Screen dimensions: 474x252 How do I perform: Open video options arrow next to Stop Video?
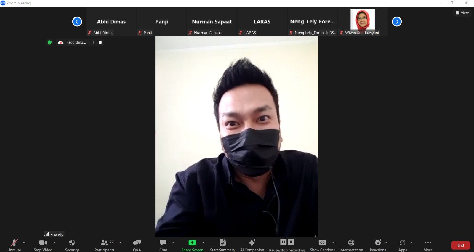pos(54,243)
